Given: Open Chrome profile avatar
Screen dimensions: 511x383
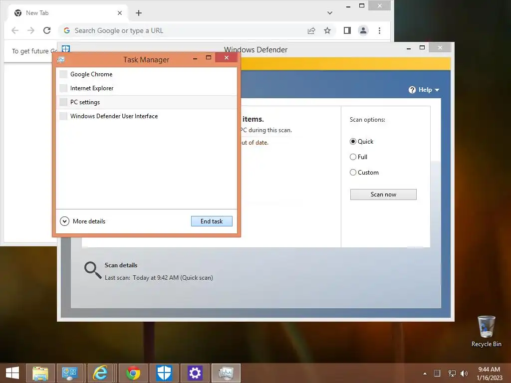Looking at the screenshot, I should (x=363, y=30).
